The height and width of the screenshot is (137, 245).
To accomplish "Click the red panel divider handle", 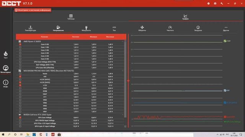I will click(128, 81).
